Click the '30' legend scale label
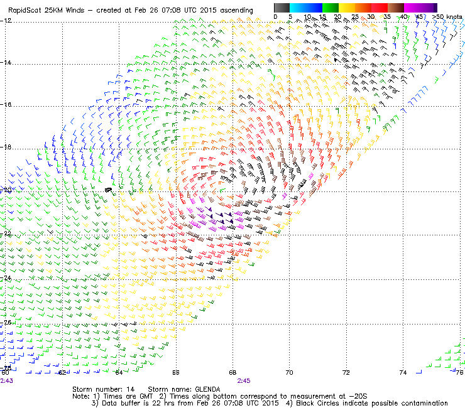465x408 pixels. coord(371,16)
